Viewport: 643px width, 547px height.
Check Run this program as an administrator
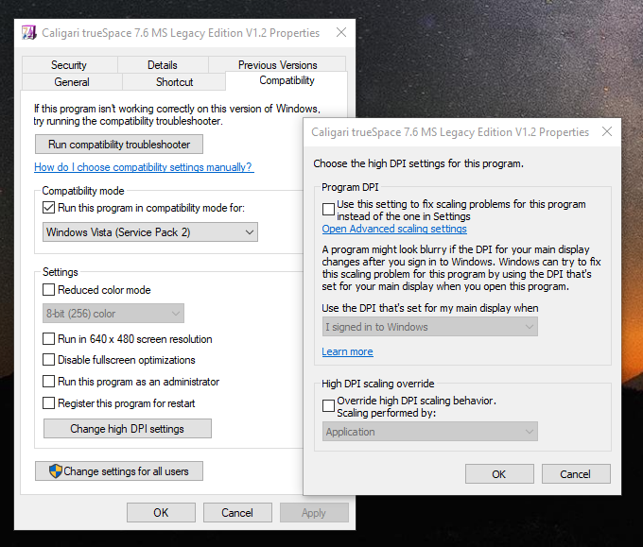click(x=49, y=382)
